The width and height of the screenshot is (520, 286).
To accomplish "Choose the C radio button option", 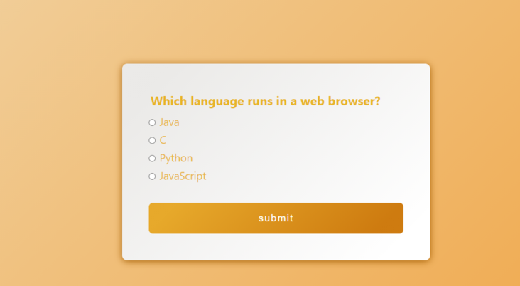I will click(152, 140).
